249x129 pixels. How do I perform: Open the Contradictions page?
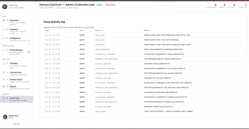click(16, 52)
